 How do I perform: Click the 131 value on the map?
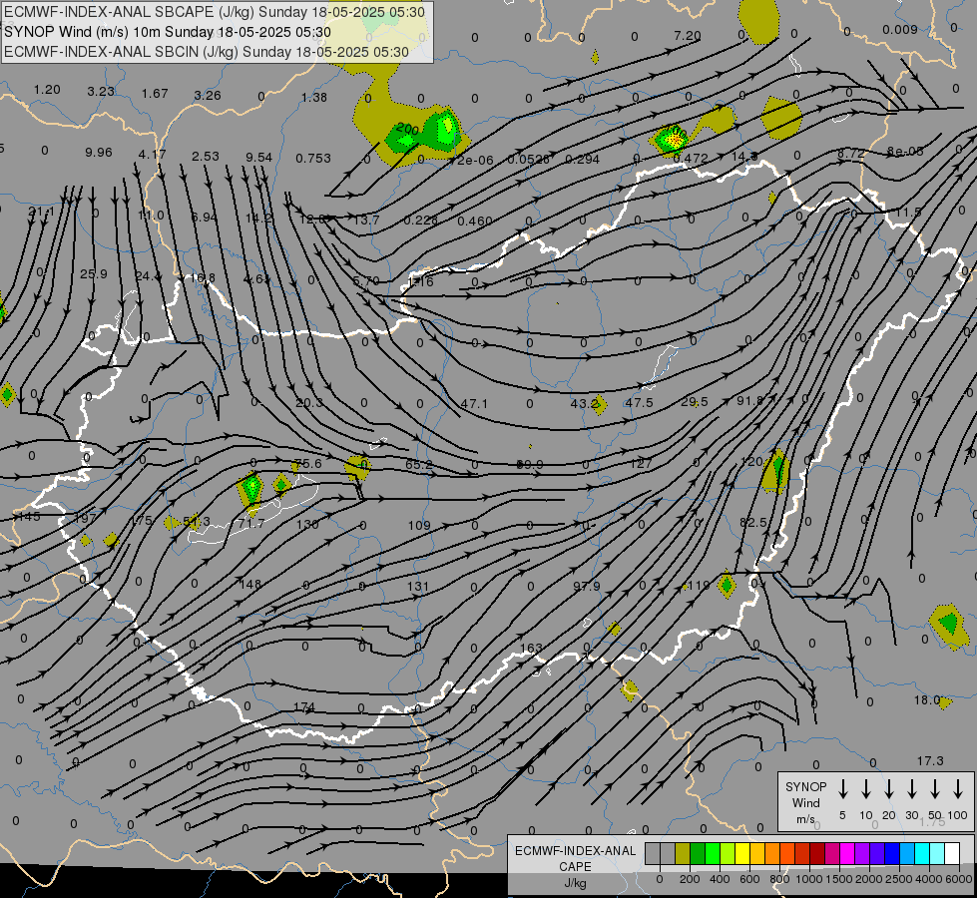(418, 586)
